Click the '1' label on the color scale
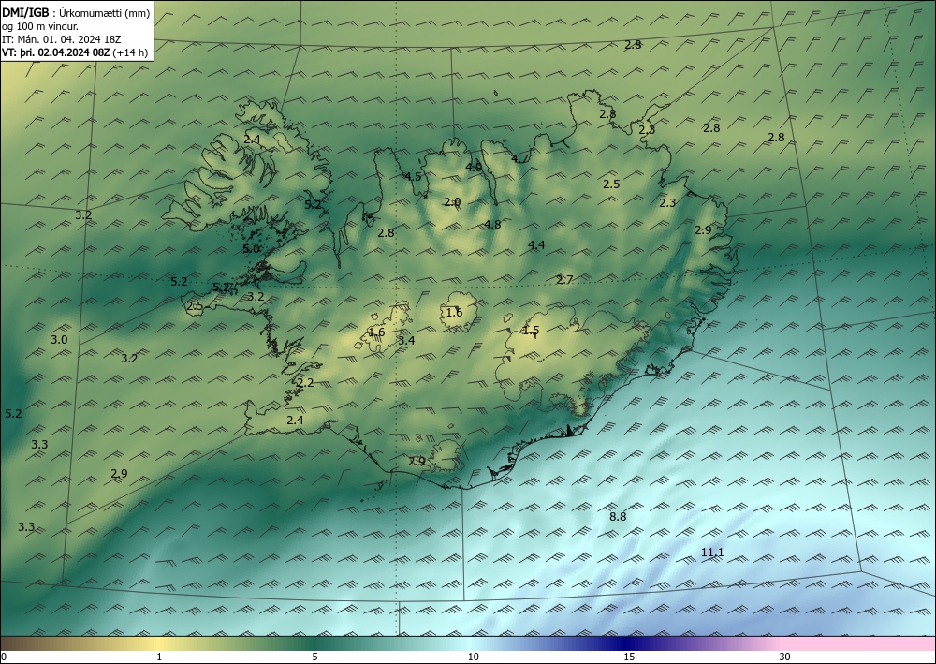The width and height of the screenshot is (936, 664). [159, 657]
